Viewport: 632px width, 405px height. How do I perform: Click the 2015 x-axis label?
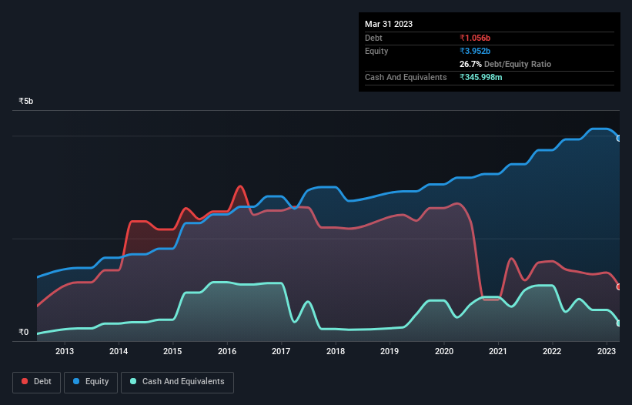(x=172, y=351)
